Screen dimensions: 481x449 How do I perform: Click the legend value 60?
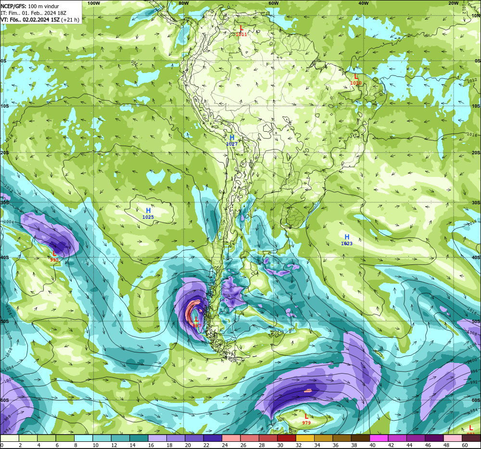[465, 445]
